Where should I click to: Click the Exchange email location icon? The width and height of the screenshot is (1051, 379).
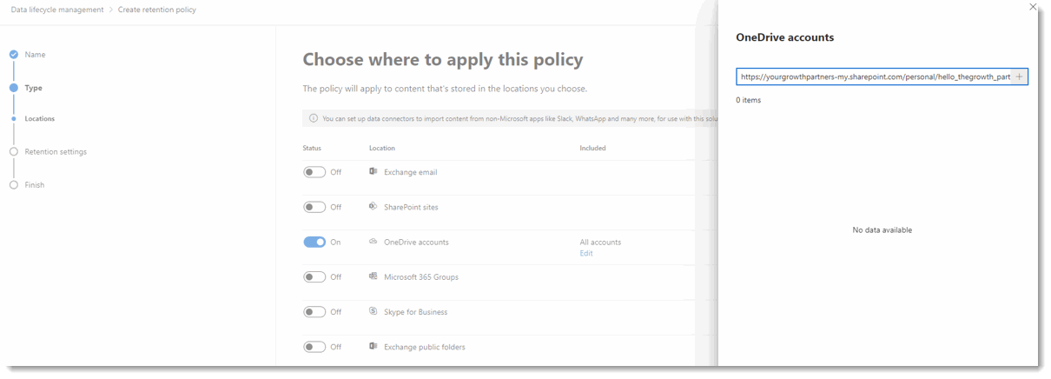point(373,172)
